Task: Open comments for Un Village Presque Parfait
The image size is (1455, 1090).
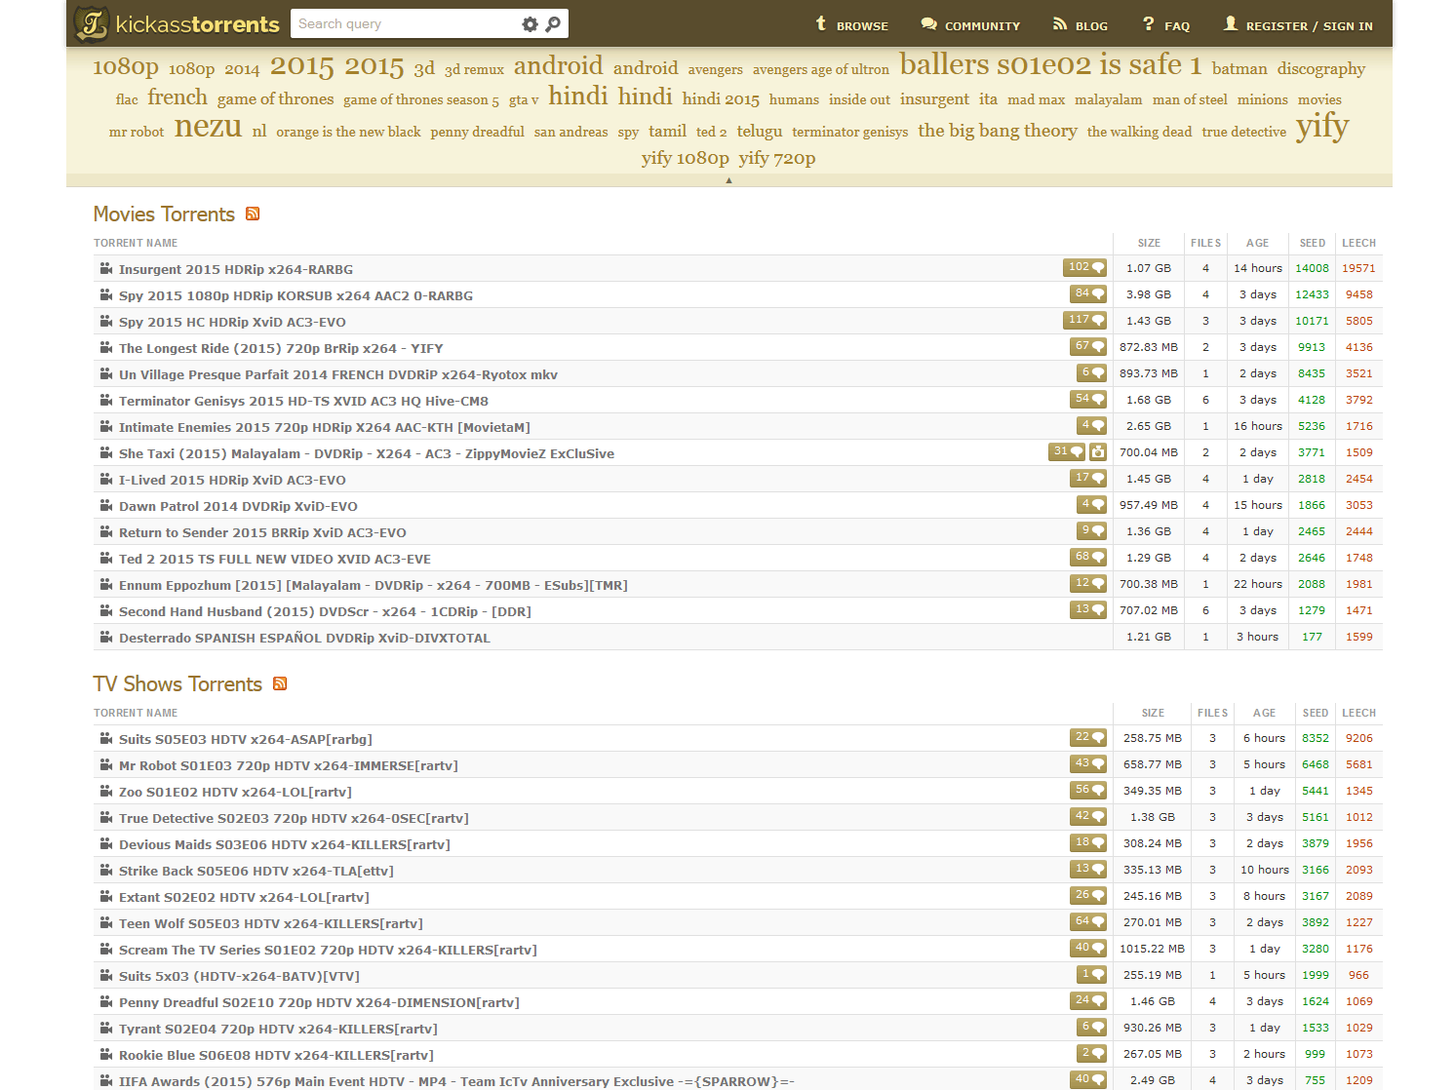Action: pos(1091,372)
